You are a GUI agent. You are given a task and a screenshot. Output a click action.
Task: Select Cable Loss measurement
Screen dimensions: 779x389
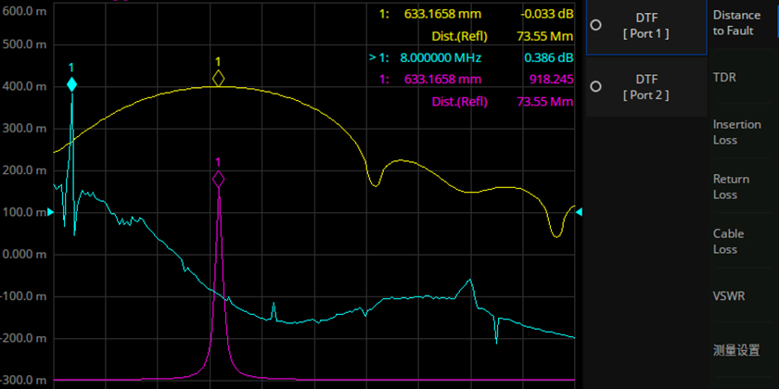728,242
